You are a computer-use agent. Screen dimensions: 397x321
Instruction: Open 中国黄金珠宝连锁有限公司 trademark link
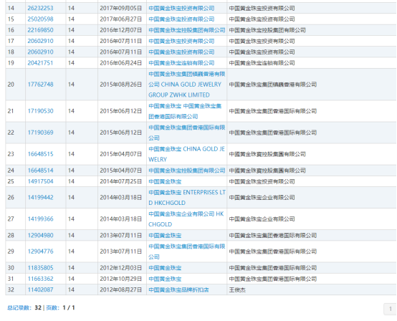(181, 63)
